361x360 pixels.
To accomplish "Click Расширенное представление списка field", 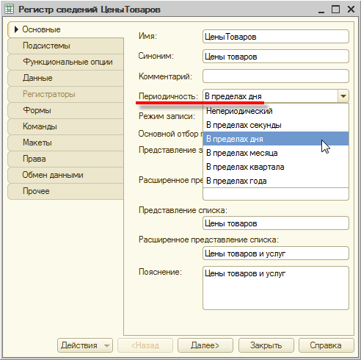I will pos(276,253).
